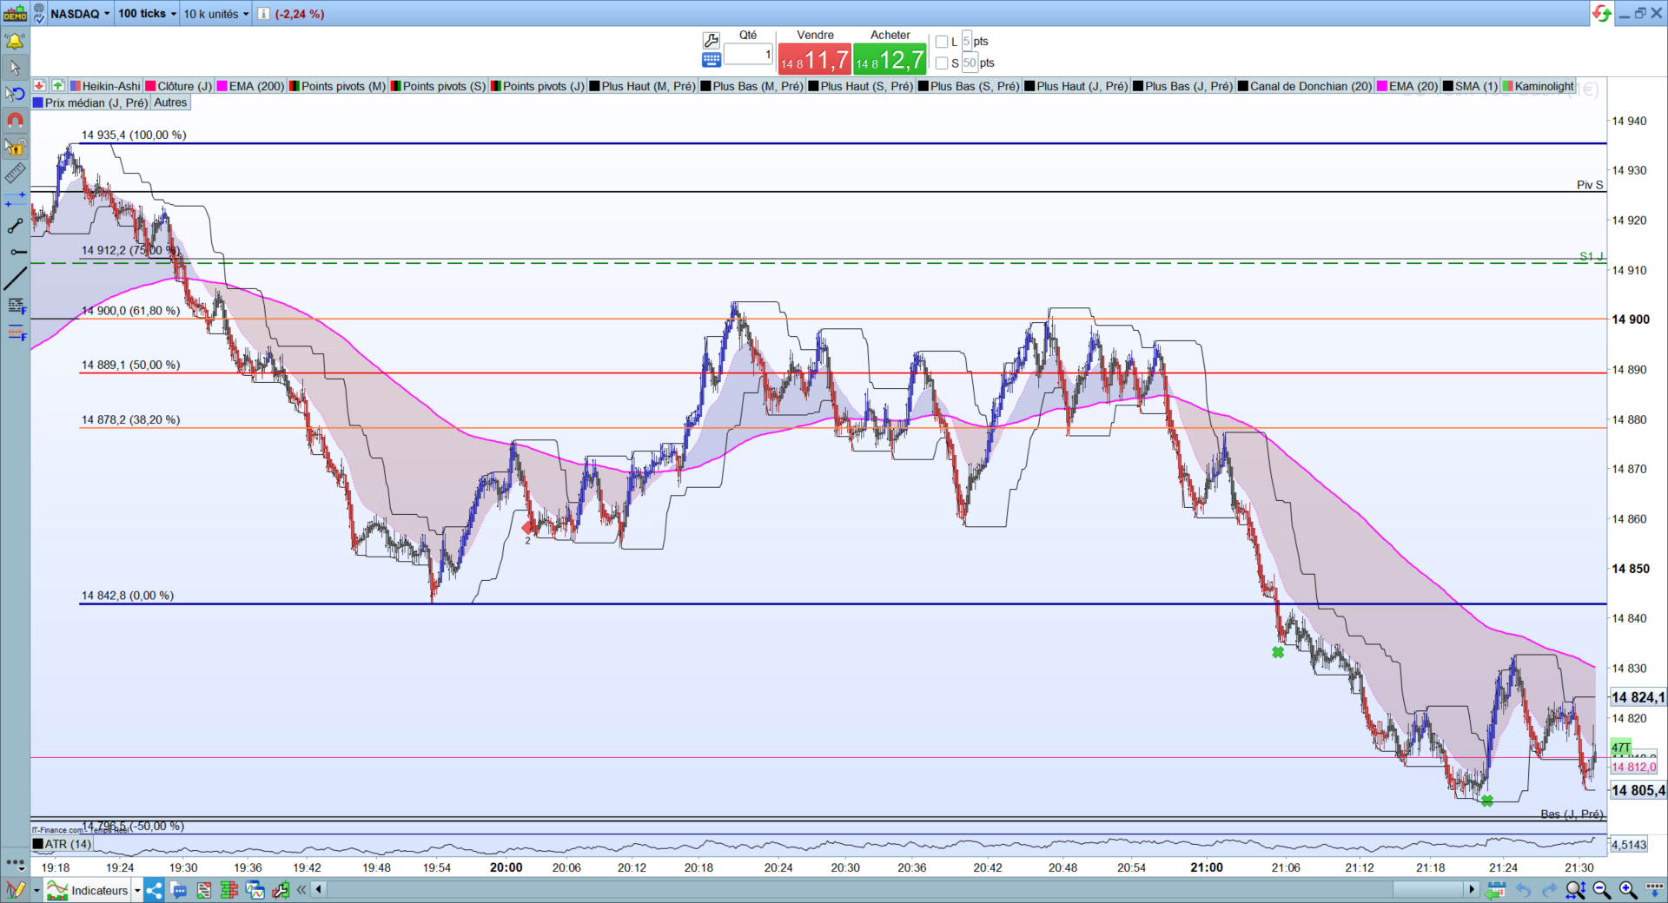Open the candlestick wrench settings icon

tap(280, 890)
